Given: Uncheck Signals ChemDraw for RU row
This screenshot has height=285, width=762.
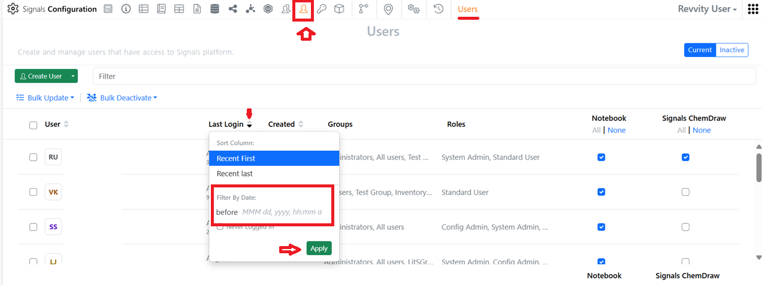Looking at the screenshot, I should (x=686, y=157).
